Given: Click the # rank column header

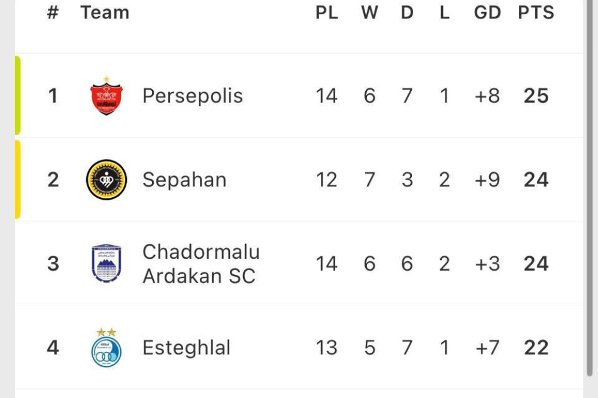Looking at the screenshot, I should pyautogui.click(x=53, y=13).
